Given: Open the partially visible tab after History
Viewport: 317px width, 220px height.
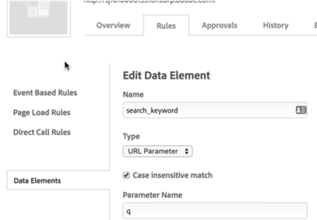Looking at the screenshot, I should [x=314, y=25].
